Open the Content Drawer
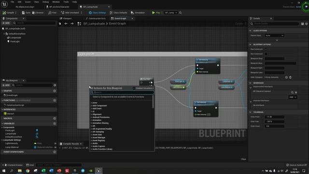The width and height of the screenshot is (309, 174). pos(14,165)
